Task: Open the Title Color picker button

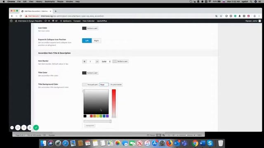Action: 90,73
